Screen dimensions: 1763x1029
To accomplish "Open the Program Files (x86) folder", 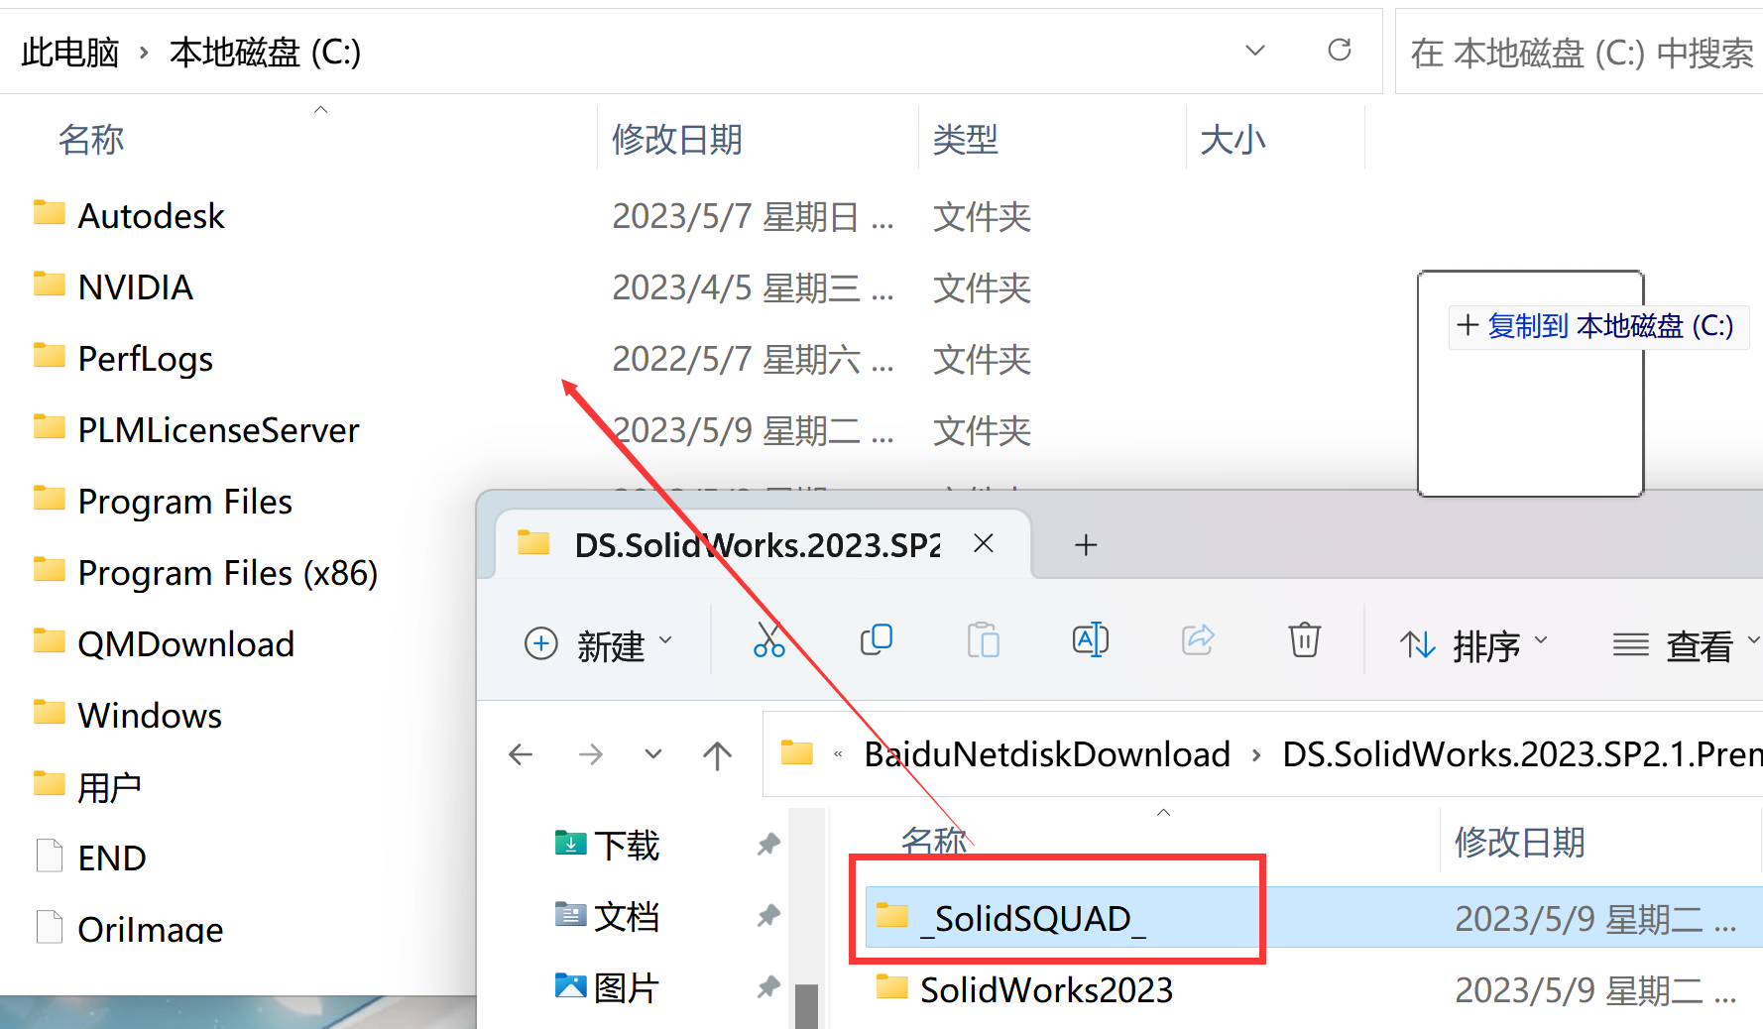I will (227, 573).
